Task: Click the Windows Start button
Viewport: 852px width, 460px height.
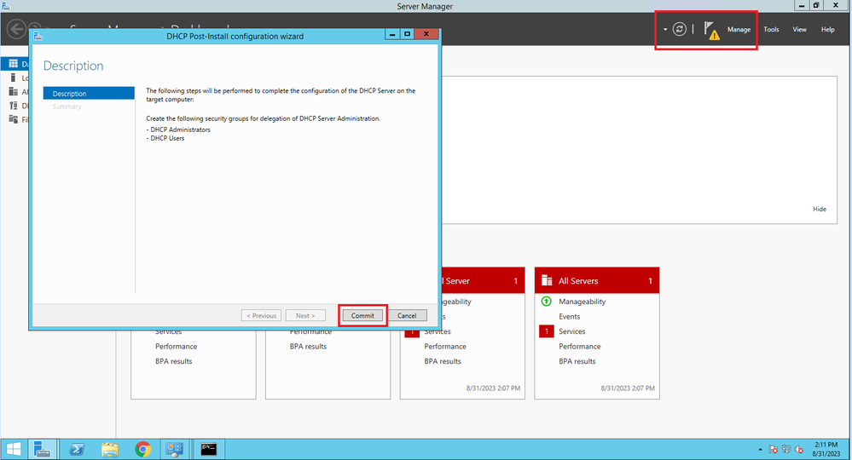Action: tap(14, 448)
